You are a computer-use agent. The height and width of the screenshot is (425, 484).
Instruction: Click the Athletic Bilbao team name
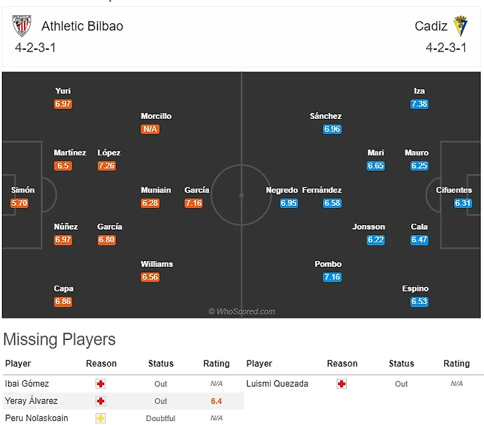82,27
